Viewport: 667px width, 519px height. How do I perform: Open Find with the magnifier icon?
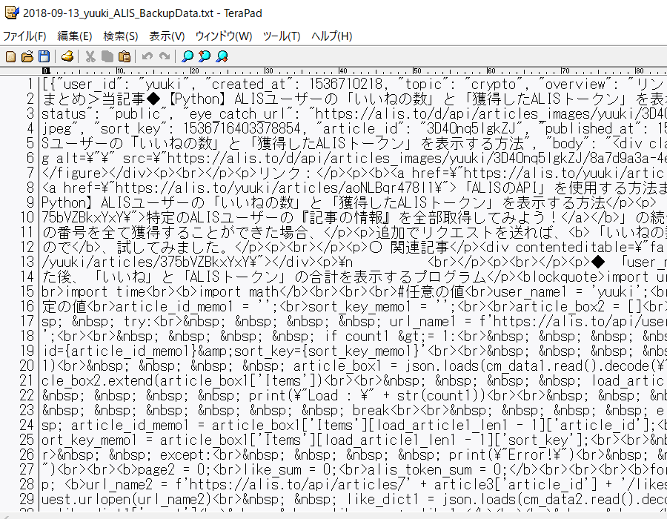(188, 56)
